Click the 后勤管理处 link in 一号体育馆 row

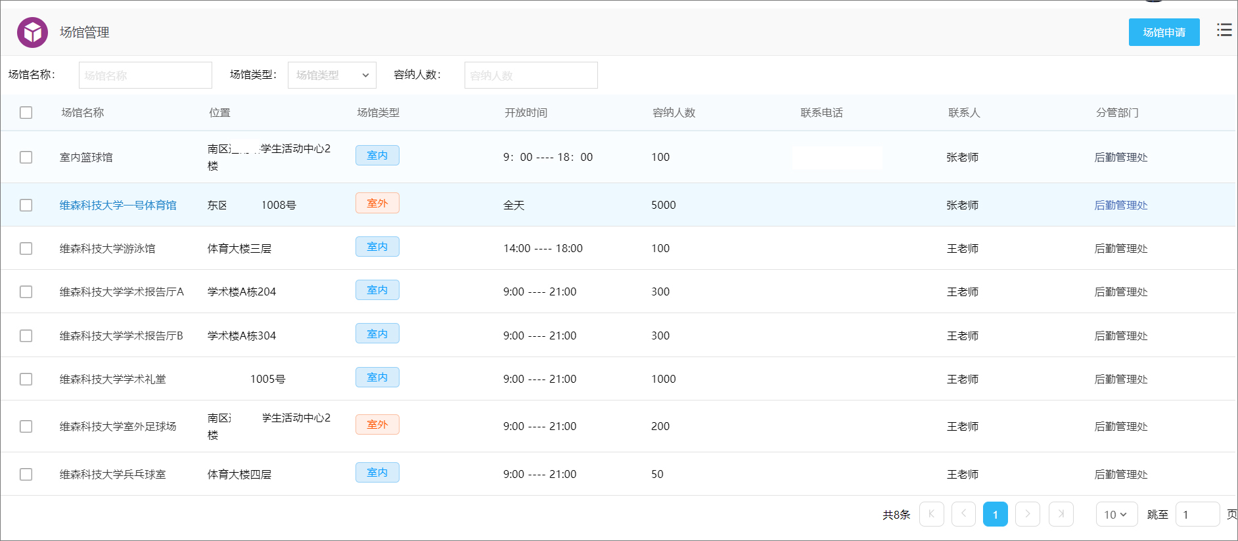pyautogui.click(x=1121, y=205)
